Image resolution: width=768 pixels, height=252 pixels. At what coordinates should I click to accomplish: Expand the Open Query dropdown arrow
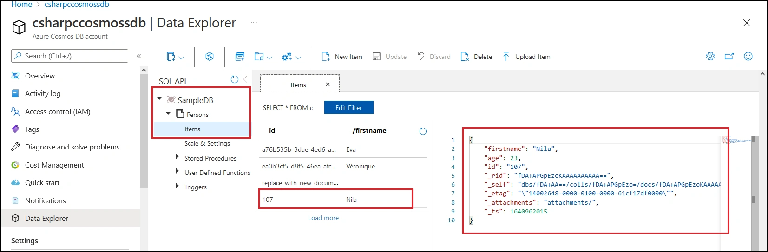pyautogui.click(x=269, y=58)
